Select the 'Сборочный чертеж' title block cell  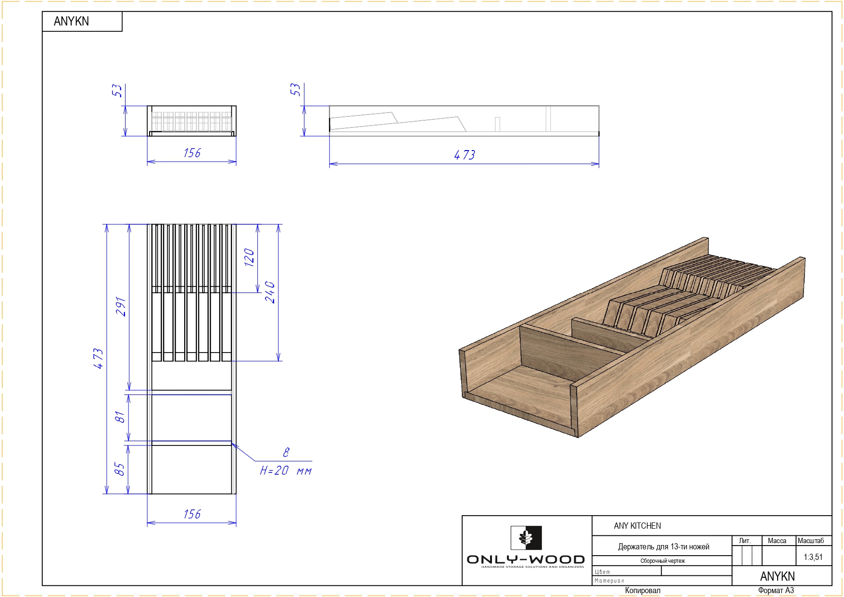coord(662,561)
